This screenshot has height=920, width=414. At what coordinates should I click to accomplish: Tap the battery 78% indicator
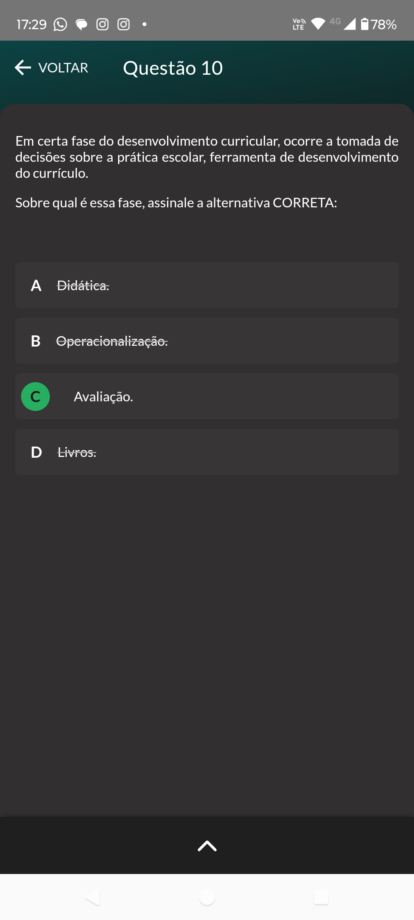tap(379, 25)
